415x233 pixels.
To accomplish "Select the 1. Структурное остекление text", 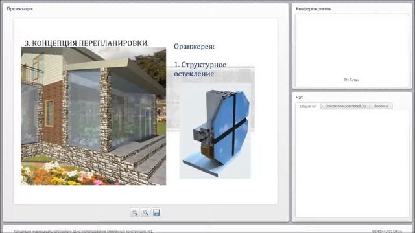I will click(200, 69).
